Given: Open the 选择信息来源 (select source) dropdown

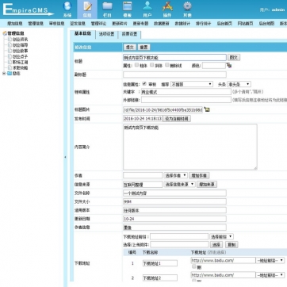Looking at the screenshot, I should point(180,184).
